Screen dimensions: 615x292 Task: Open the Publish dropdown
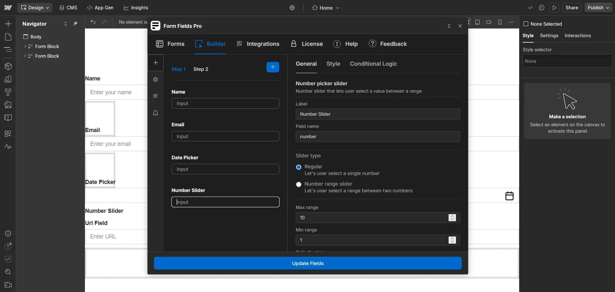598,8
